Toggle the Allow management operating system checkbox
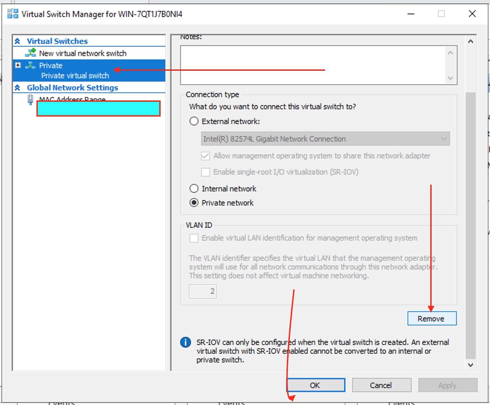Image resolution: width=490 pixels, height=405 pixels. pyautogui.click(x=205, y=156)
